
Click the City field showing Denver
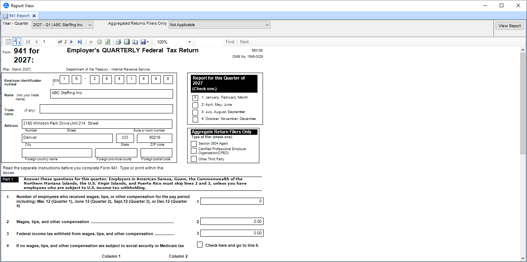tap(67, 138)
